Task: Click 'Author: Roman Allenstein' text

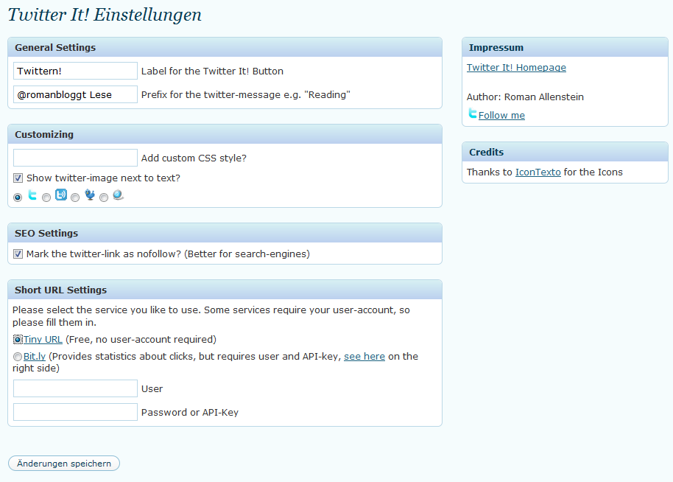Action: [x=525, y=97]
